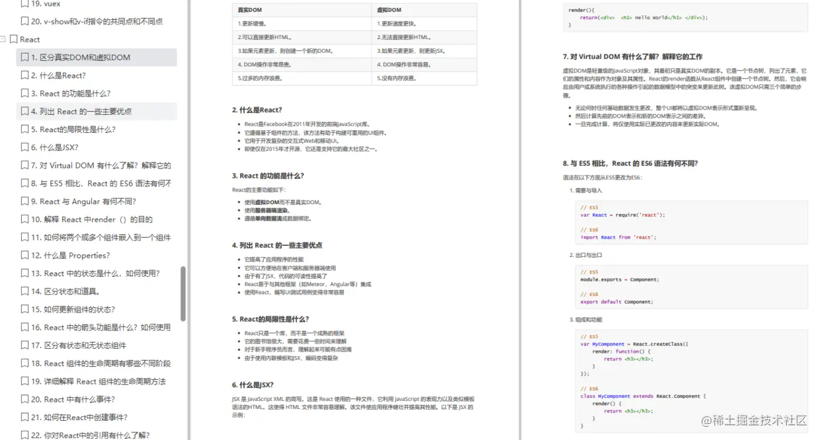
Task: Open sidebar bookmark '15. 如何更新组件的状态?'
Action: tap(96, 309)
